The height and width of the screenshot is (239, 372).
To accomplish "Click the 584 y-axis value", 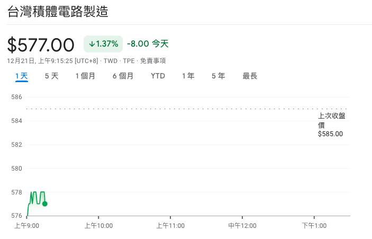I will 16,121.
